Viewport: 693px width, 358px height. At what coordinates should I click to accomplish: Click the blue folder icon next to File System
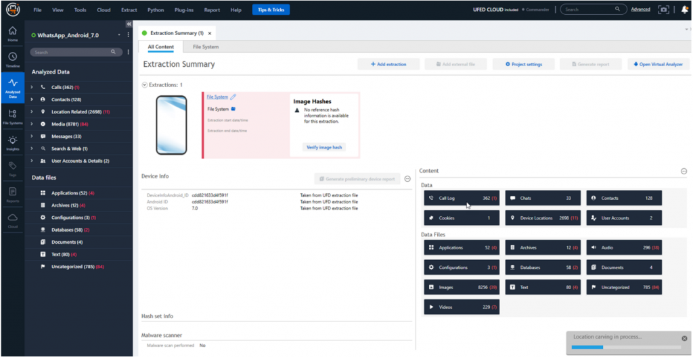pyautogui.click(x=233, y=109)
